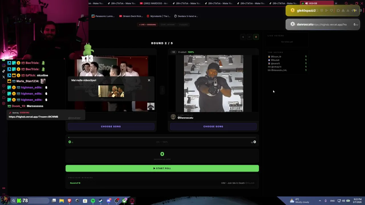This screenshot has height=205, width=365.
Task: Click the heart bookmark icon in toolbar
Action: (331, 11)
